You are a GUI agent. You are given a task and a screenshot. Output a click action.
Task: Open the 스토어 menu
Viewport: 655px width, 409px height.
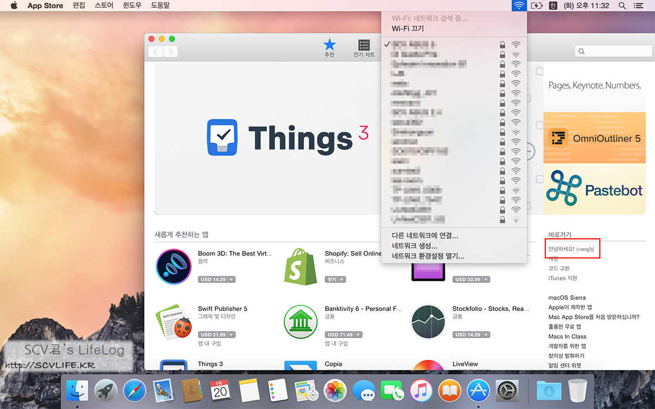coord(104,5)
